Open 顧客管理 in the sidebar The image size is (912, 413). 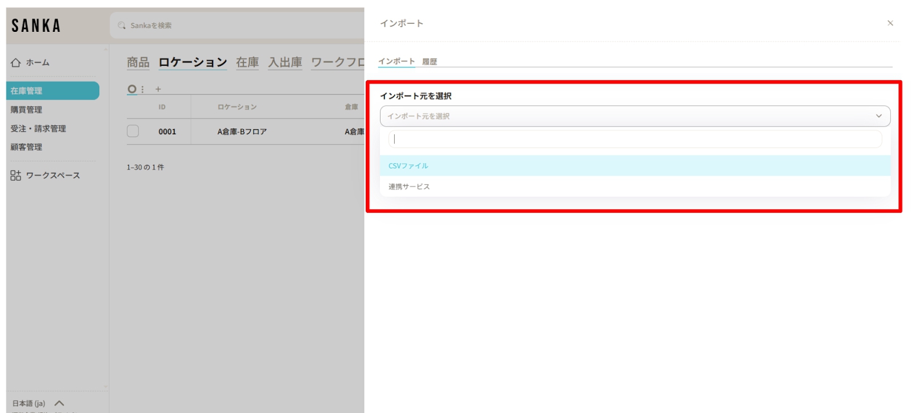tap(26, 147)
